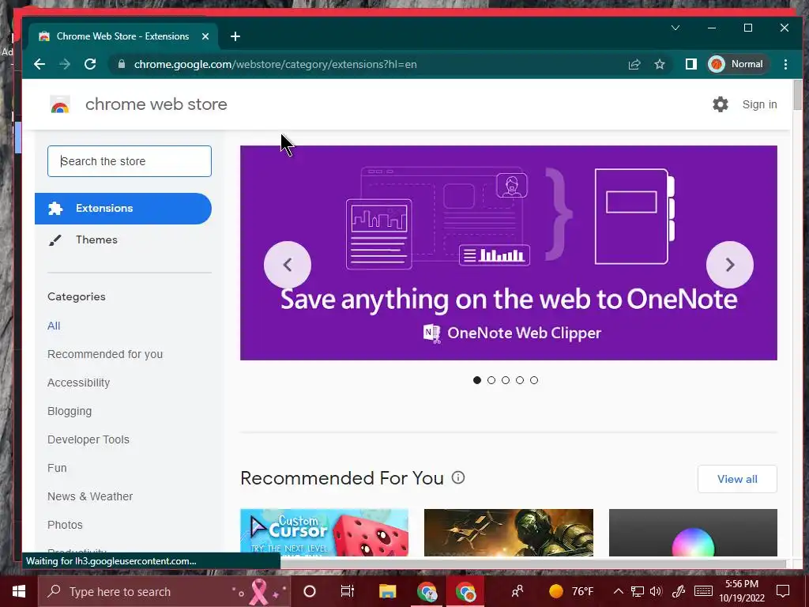Open the Windows Start menu
This screenshot has width=809, height=607.
[x=19, y=591]
